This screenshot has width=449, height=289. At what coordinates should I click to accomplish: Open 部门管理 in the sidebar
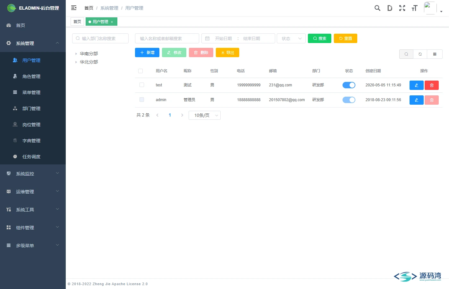pos(33,109)
